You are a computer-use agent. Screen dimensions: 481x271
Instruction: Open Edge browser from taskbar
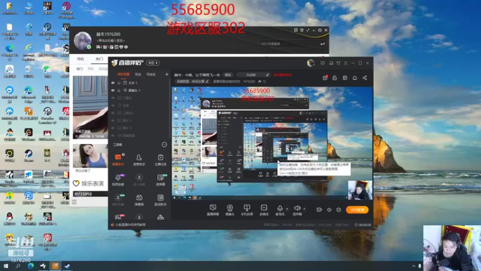pos(31,266)
